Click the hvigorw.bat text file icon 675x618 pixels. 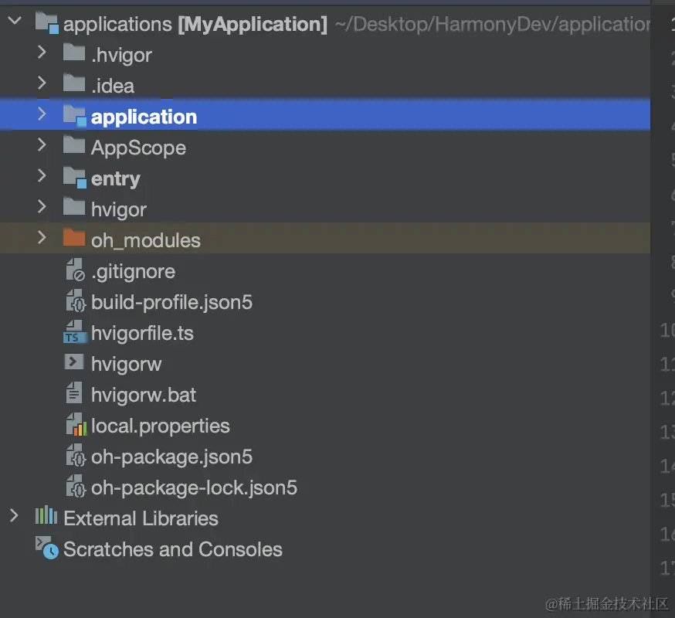pyautogui.click(x=74, y=395)
